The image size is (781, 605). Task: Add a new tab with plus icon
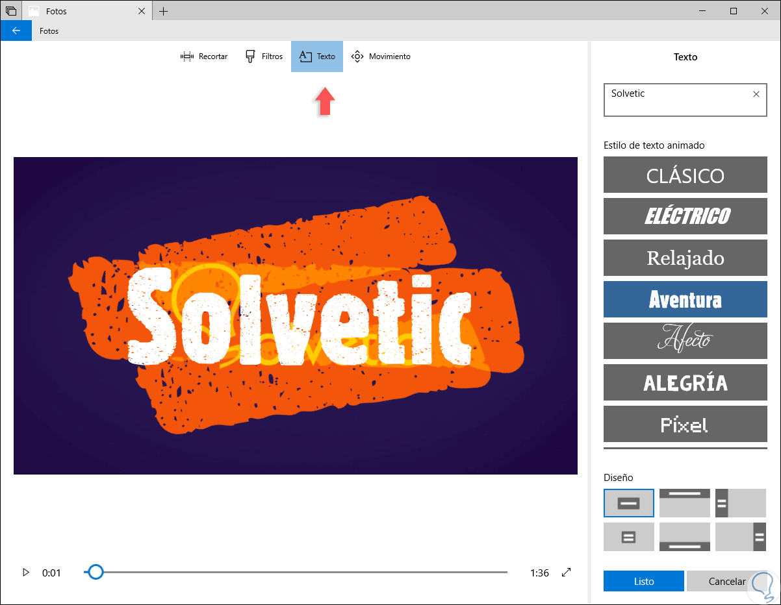163,11
